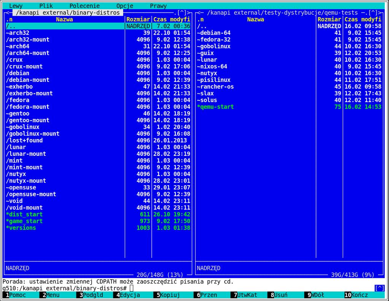Select the *game_start executable file
Image resolution: width=389 pixels, height=301 pixels.
coord(98,221)
